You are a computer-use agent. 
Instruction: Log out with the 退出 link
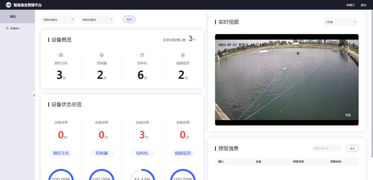point(364,5)
